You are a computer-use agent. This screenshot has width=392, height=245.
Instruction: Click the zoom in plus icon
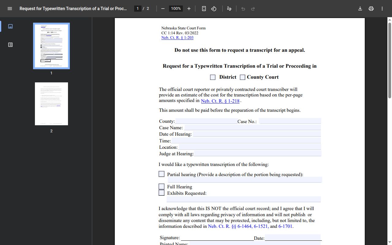pyautogui.click(x=189, y=9)
